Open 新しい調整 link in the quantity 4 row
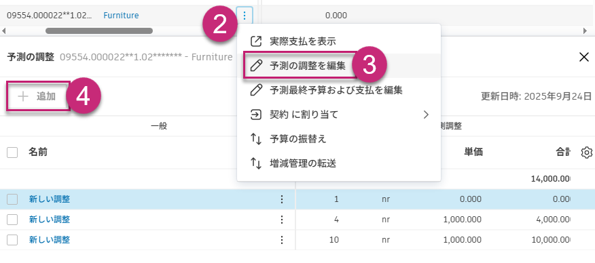Viewport: 595px width, 263px height. click(x=50, y=220)
